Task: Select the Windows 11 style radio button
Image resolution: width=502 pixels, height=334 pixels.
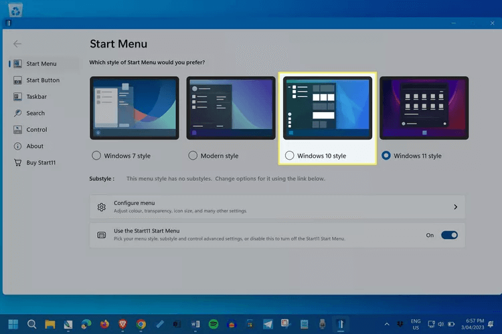Action: pos(386,156)
